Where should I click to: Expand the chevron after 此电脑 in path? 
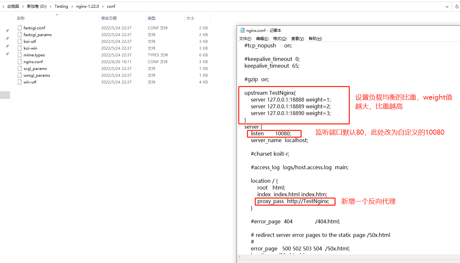point(23,6)
